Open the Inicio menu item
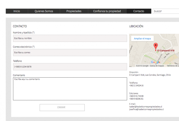 pyautogui.click(x=17, y=11)
